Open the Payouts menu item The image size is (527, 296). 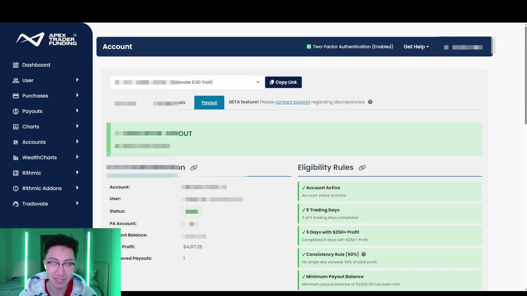[x=32, y=111]
